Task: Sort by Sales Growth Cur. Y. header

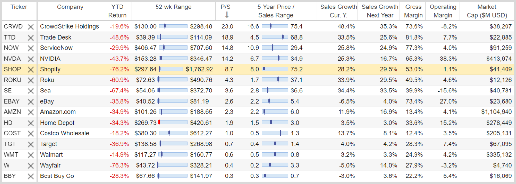Action: (x=338, y=11)
